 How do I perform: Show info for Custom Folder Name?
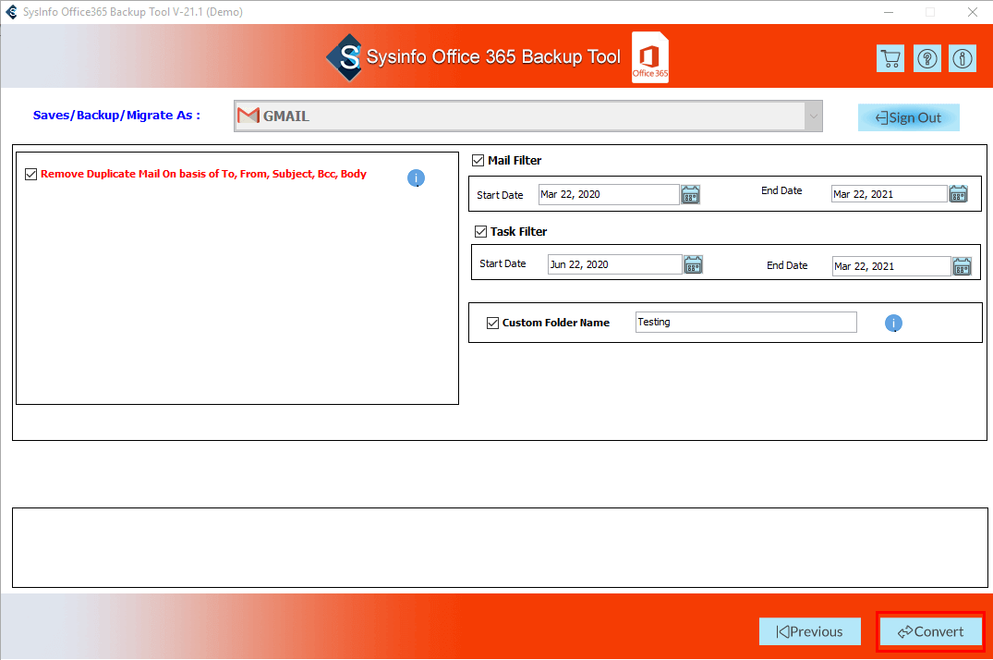click(x=893, y=323)
